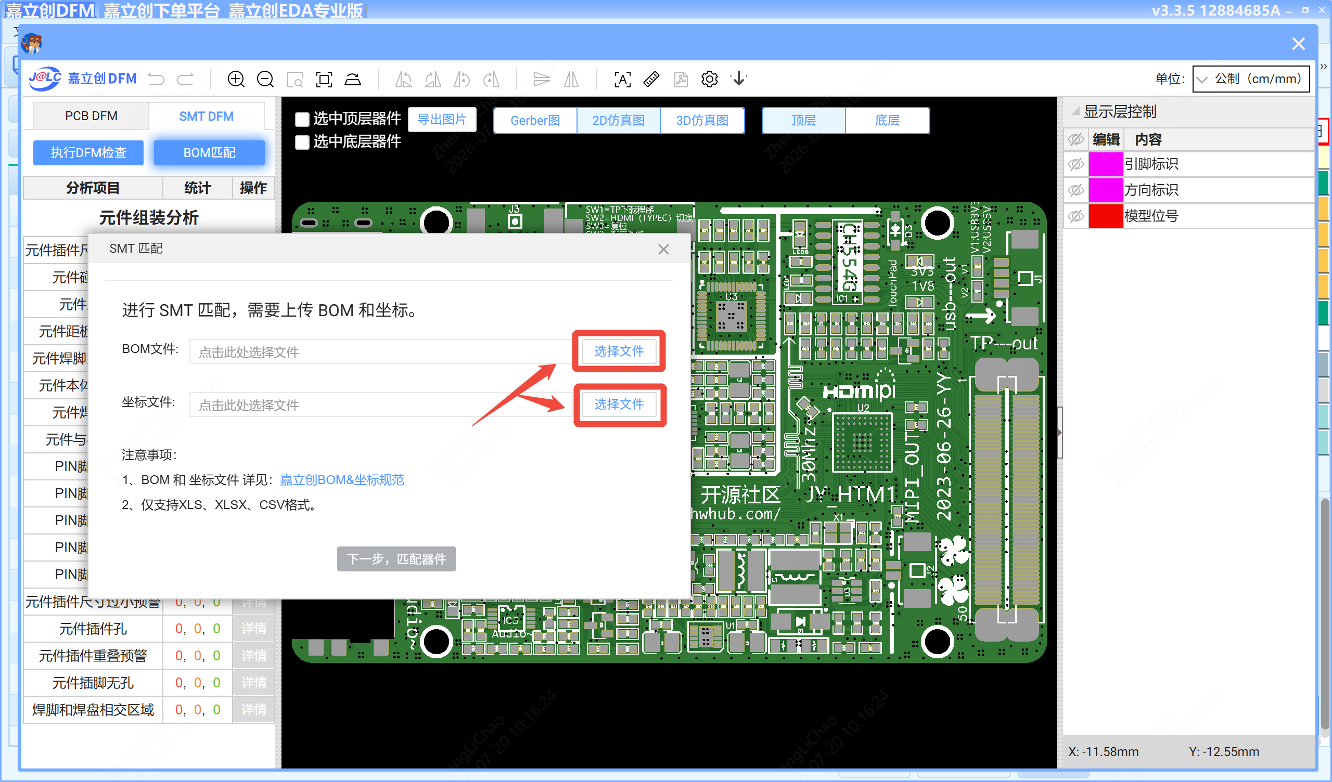Click 嘉立创DFM in the title bar
The image size is (1332, 782).
pyautogui.click(x=49, y=10)
